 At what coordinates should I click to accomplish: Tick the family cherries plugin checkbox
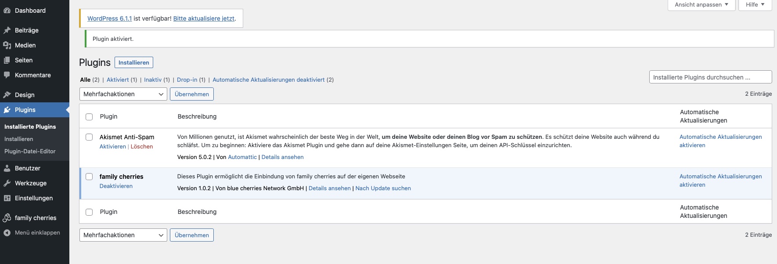tap(89, 177)
